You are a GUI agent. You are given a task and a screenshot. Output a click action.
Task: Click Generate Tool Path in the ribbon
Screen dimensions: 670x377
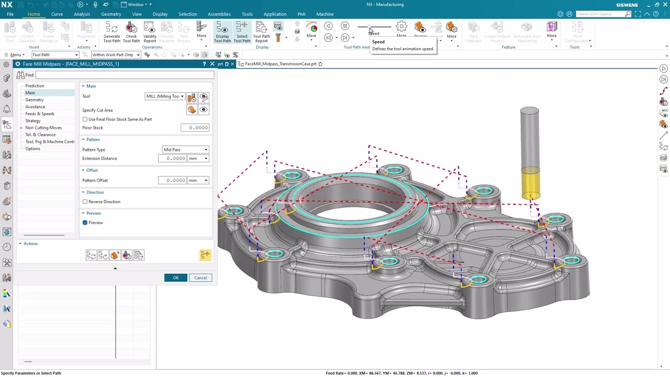[x=111, y=32]
